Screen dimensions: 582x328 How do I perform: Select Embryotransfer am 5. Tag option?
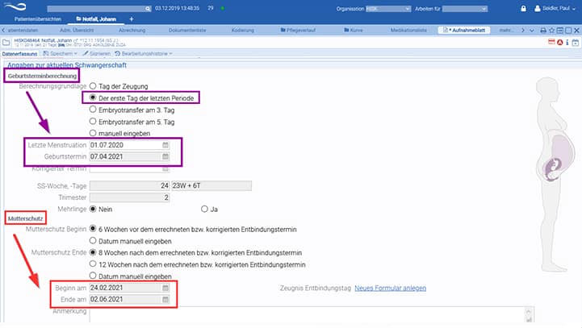tap(93, 122)
